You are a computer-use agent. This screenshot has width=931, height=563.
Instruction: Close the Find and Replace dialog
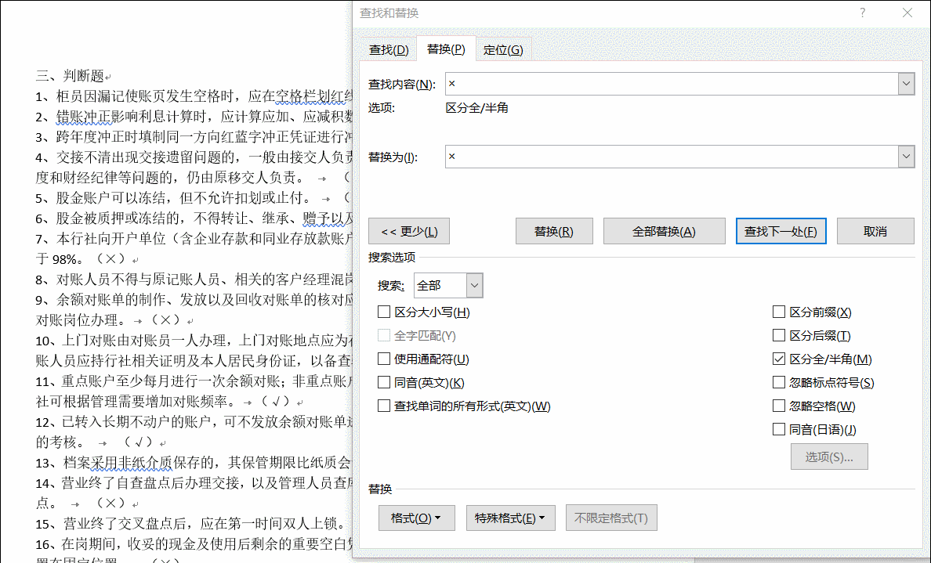[x=907, y=13]
